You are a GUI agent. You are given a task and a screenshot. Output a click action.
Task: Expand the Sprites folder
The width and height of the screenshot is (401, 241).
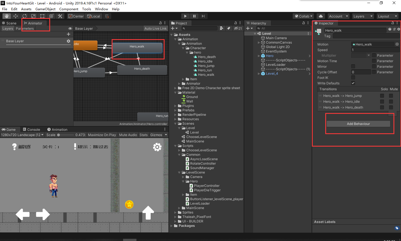click(x=175, y=212)
